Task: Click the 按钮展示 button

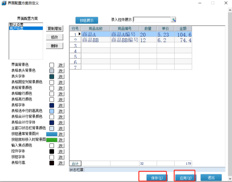Action: click(x=87, y=20)
